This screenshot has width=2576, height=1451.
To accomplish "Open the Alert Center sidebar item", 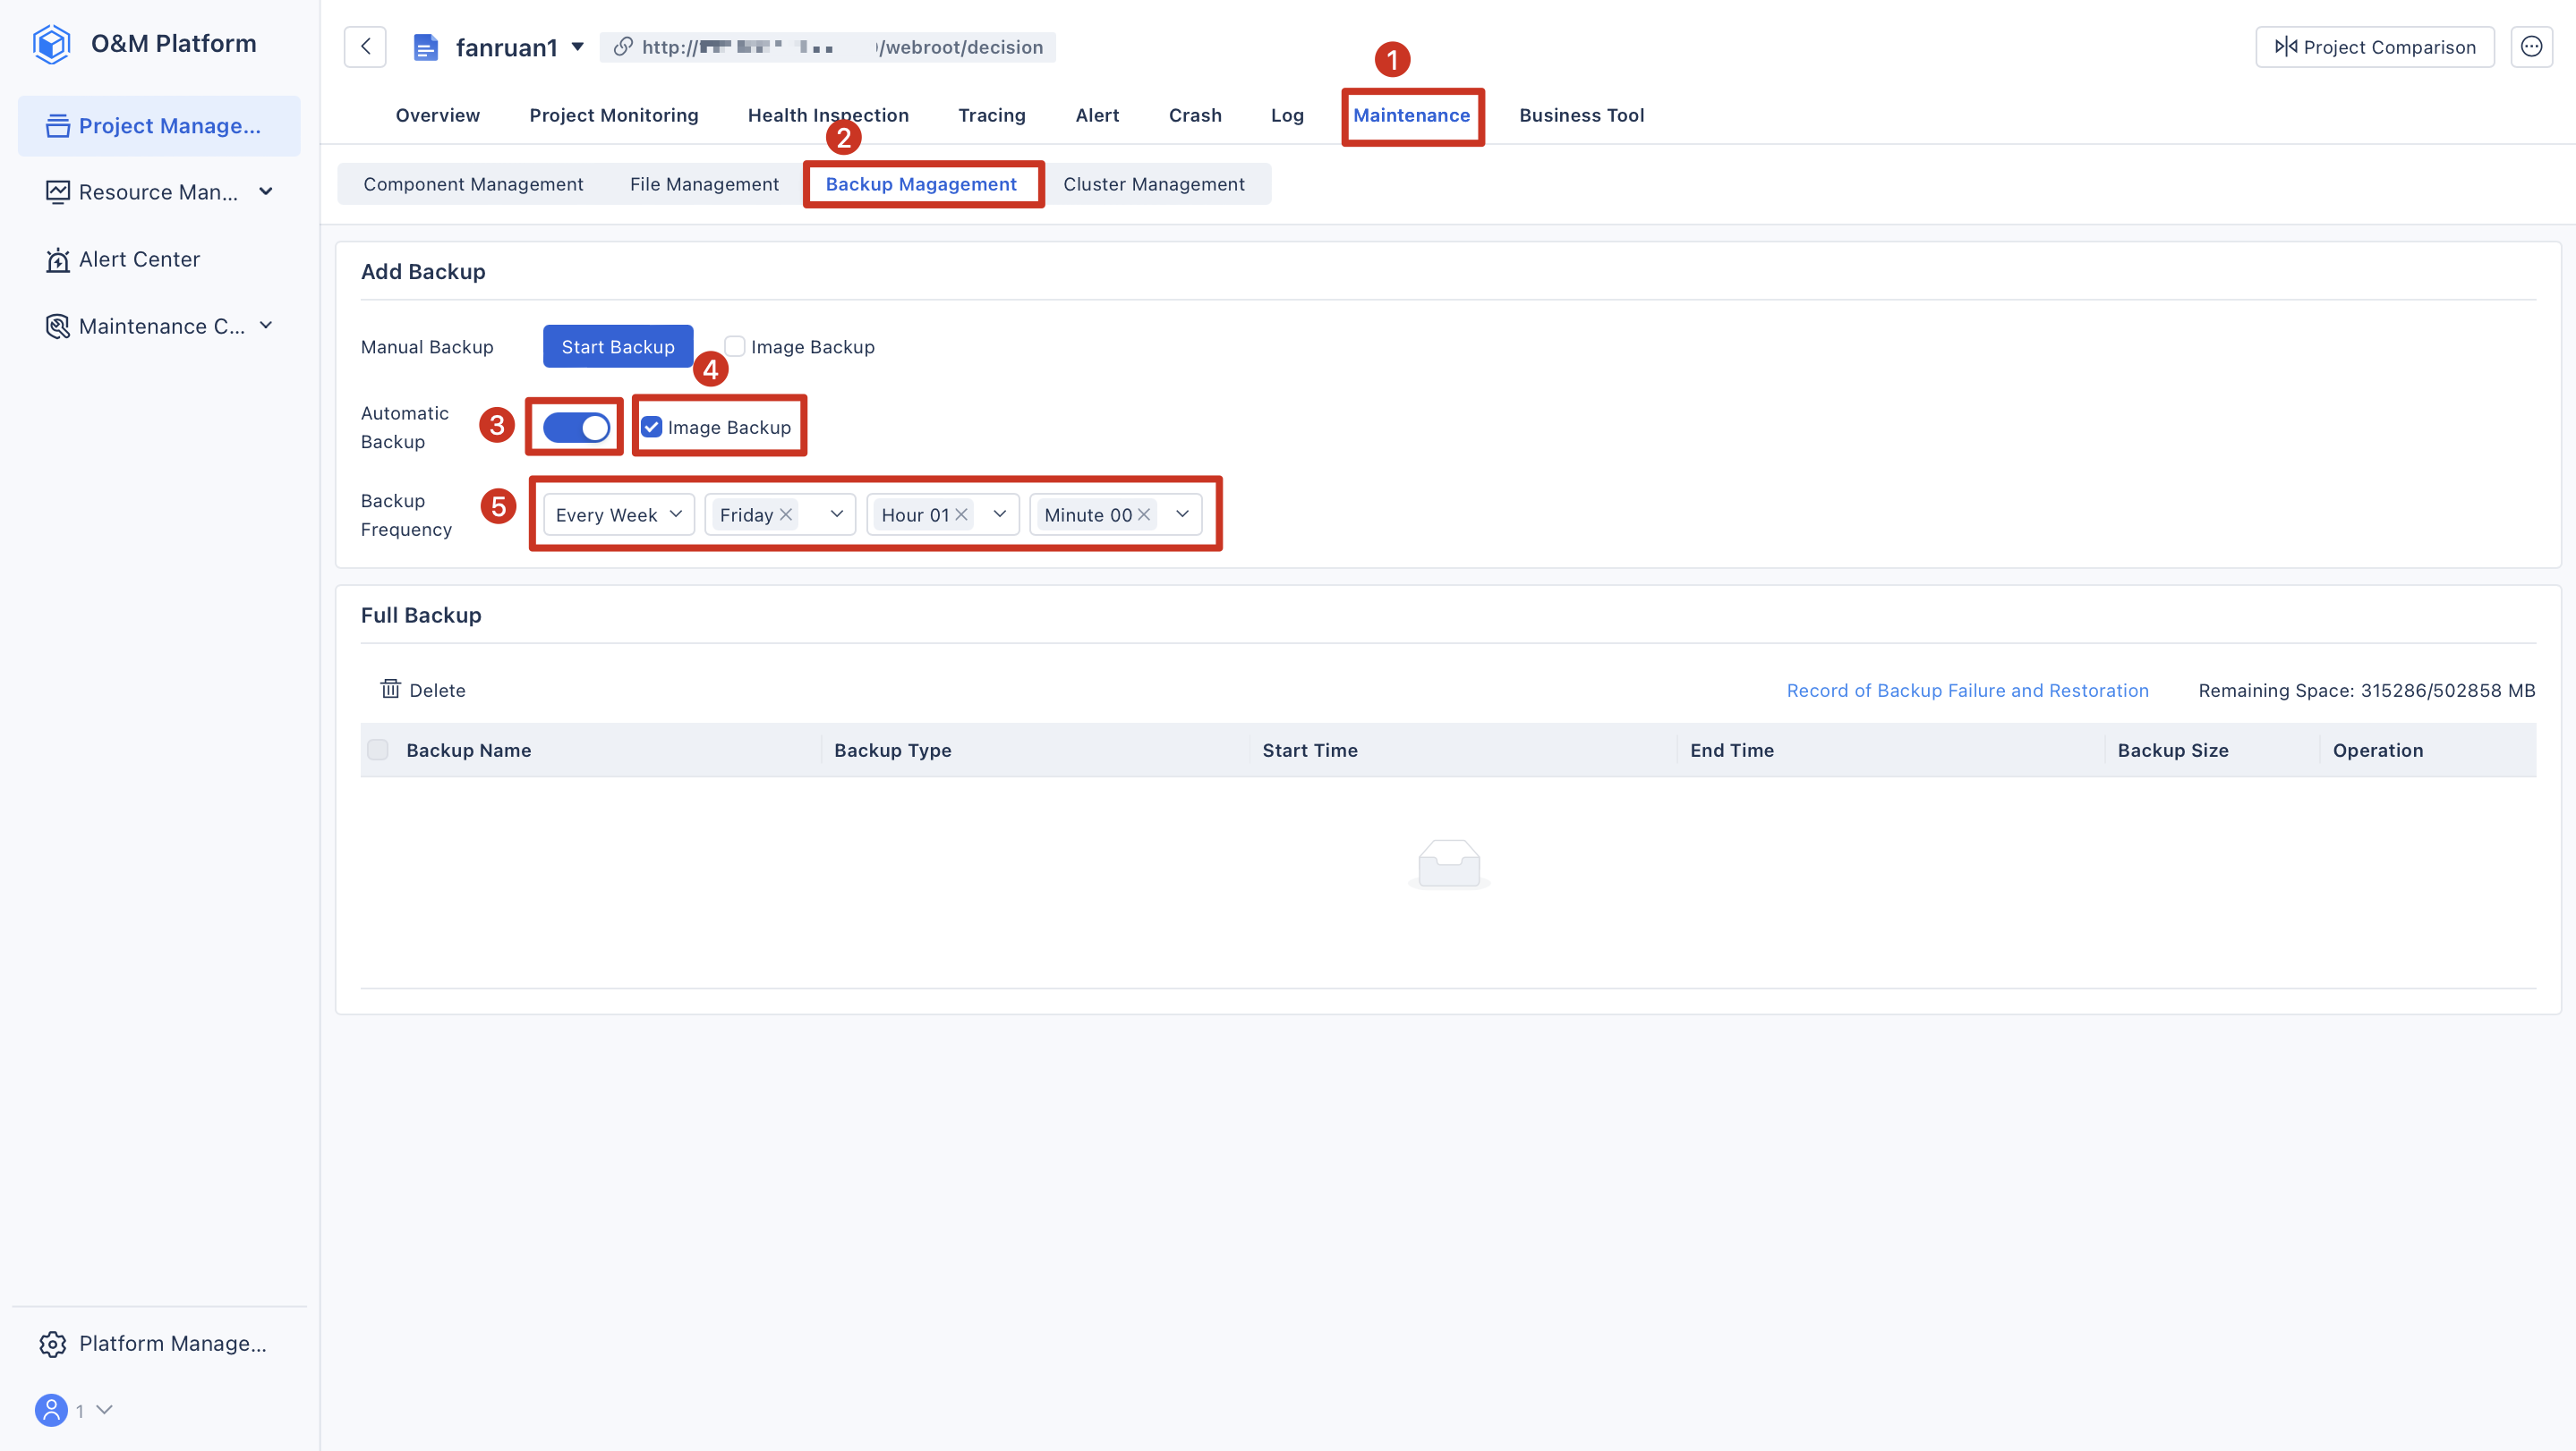I will [x=139, y=259].
